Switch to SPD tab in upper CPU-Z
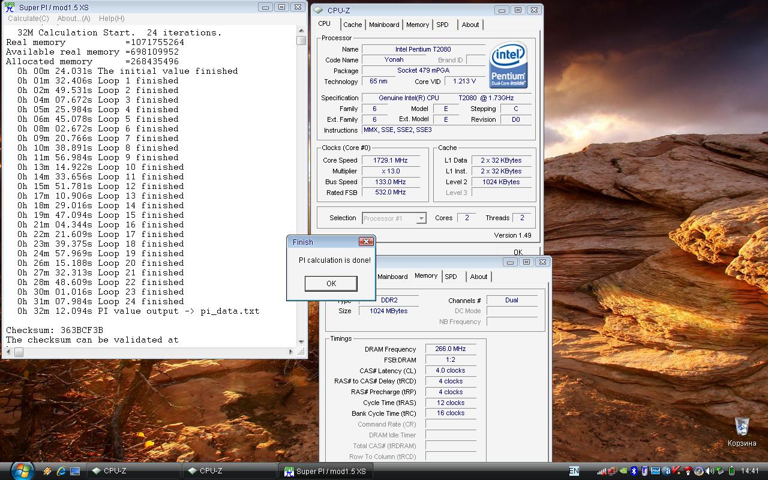 coord(442,25)
